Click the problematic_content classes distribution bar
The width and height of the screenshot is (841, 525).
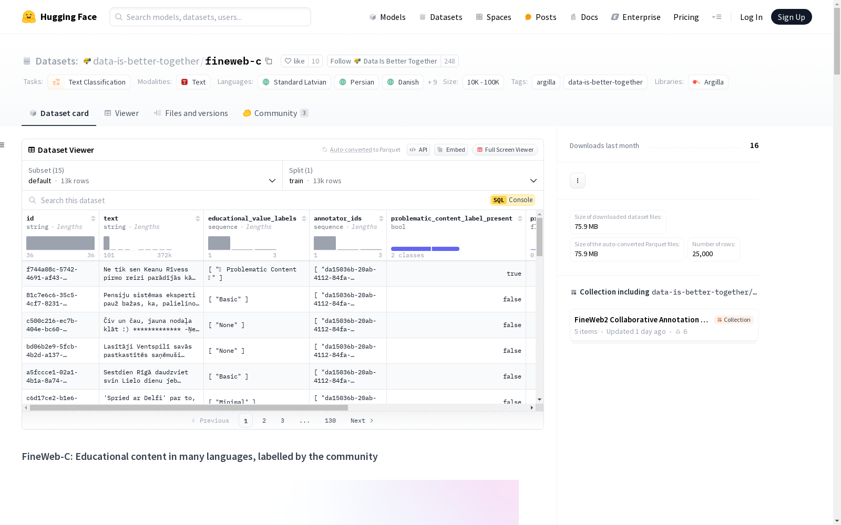point(425,249)
